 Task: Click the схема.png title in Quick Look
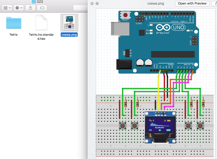pyautogui.click(x=156, y=4)
